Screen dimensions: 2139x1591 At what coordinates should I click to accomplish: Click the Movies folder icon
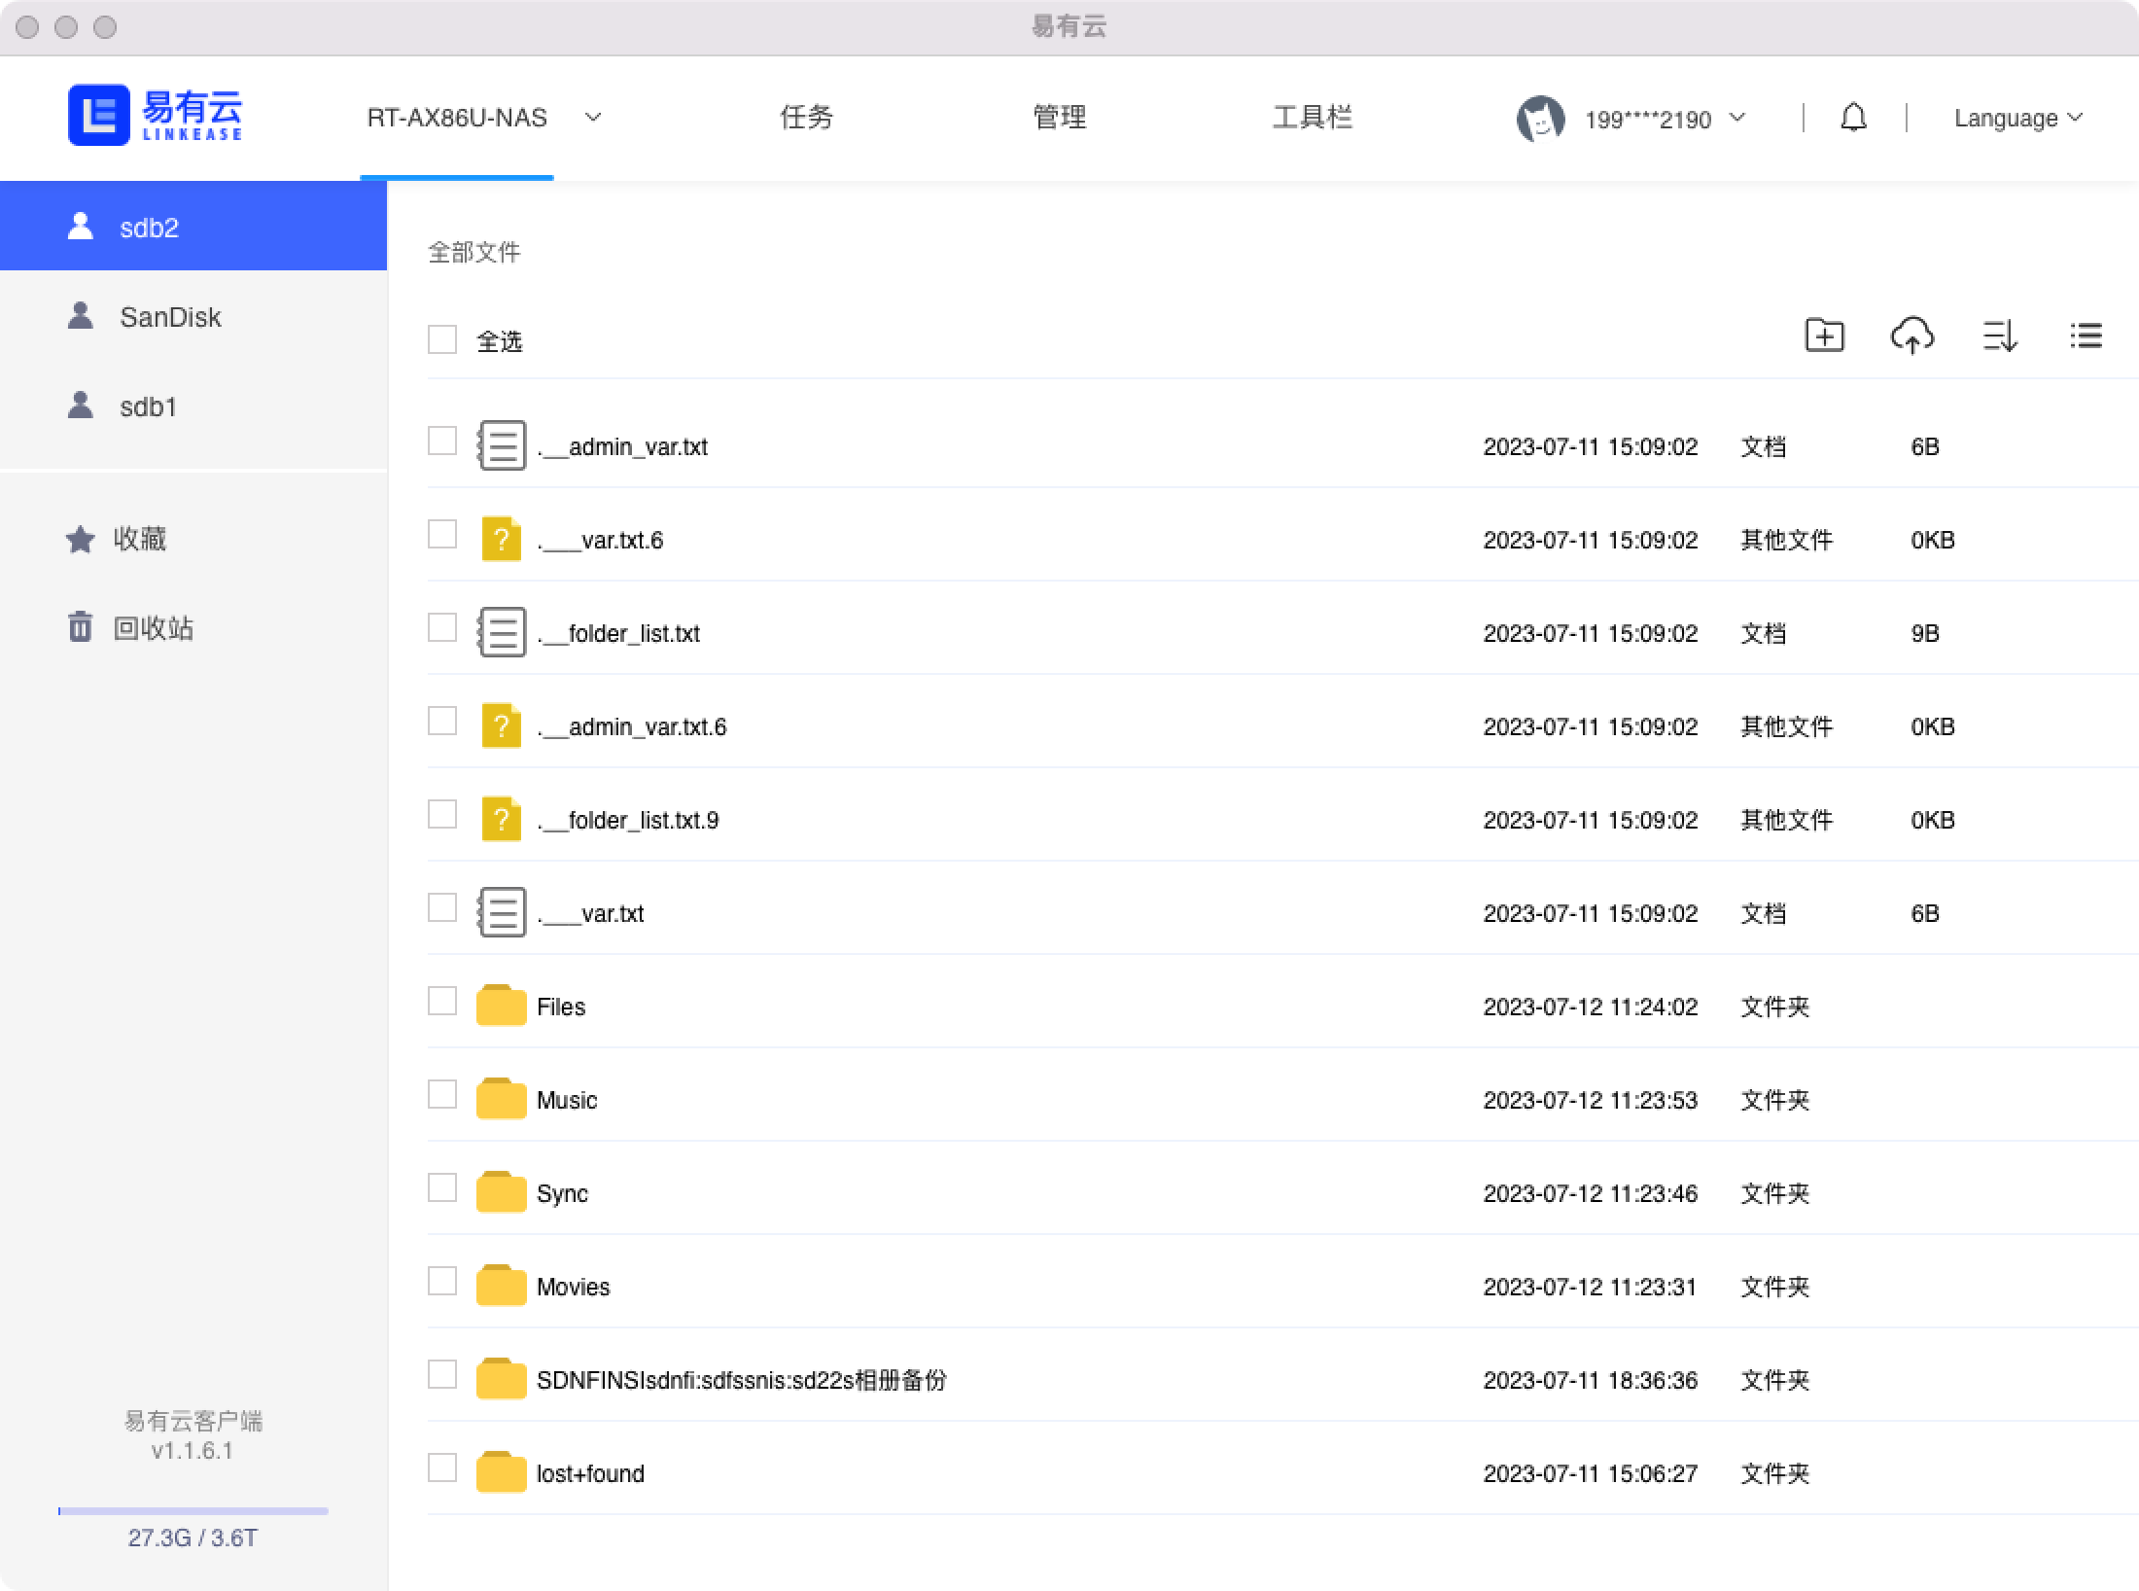[502, 1286]
